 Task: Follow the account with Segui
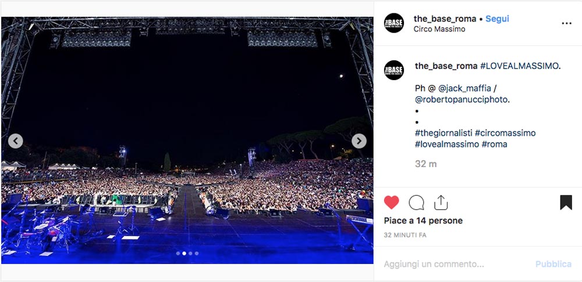(x=498, y=19)
